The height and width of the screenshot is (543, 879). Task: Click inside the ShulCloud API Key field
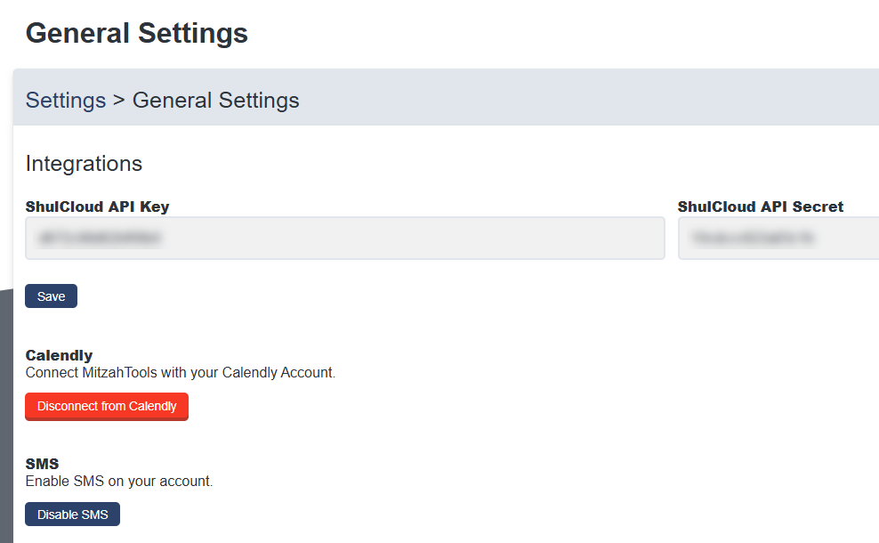[344, 238]
